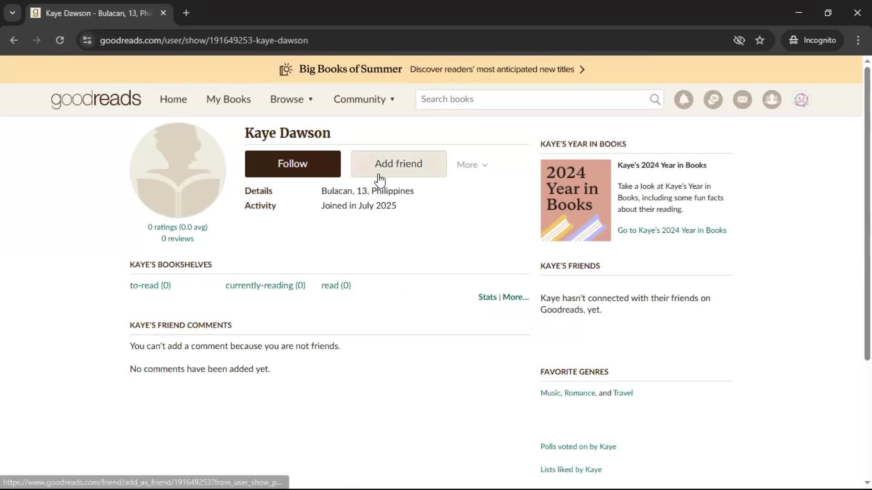The height and width of the screenshot is (490, 872).
Task: Open the group discussions icon
Action: 713,99
